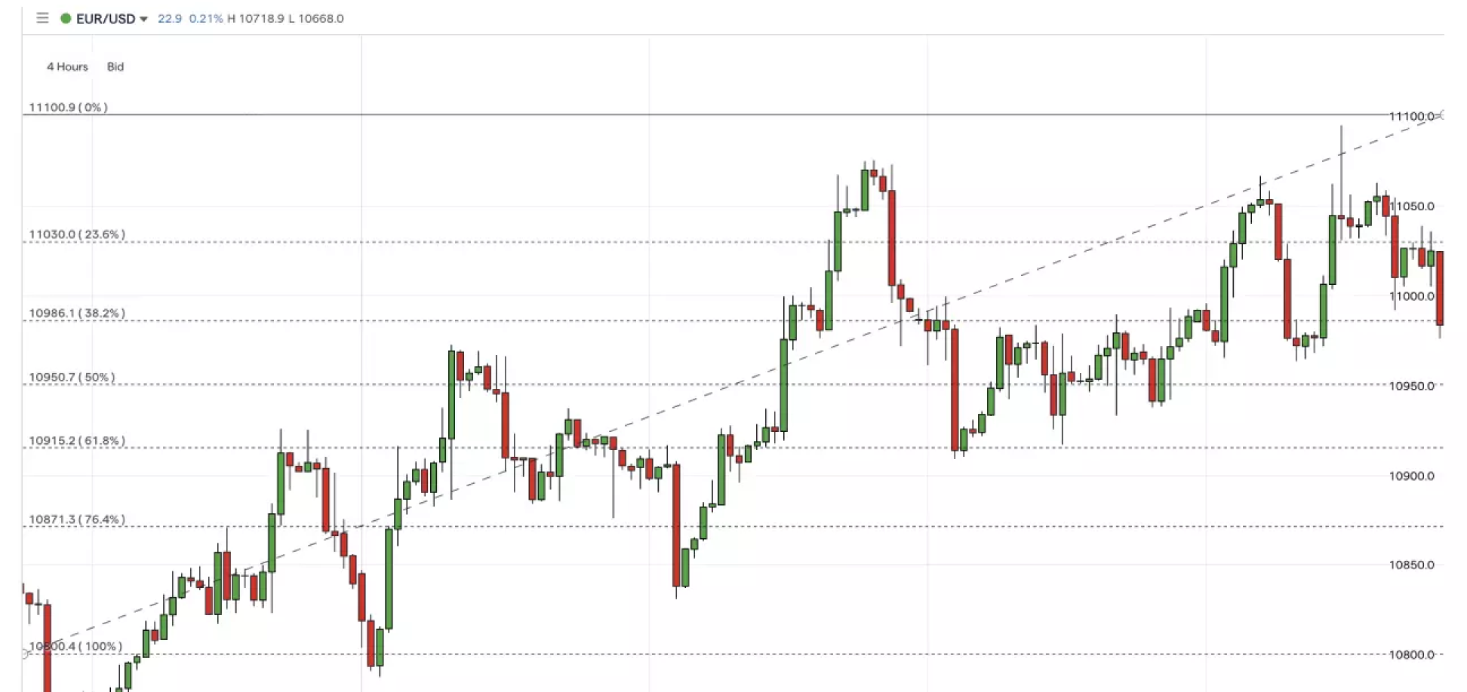Select the 10871.3 (76.4%) retracement label
This screenshot has width=1467, height=692.
pos(77,519)
